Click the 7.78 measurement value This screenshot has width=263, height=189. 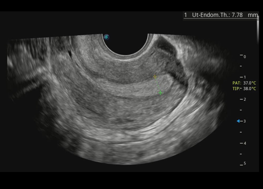click(x=237, y=15)
